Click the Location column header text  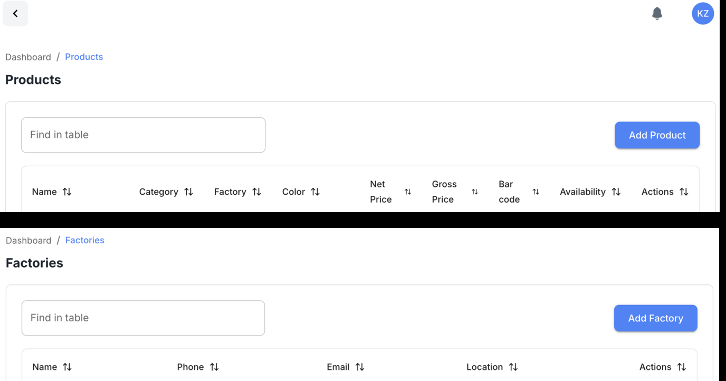pyautogui.click(x=484, y=367)
